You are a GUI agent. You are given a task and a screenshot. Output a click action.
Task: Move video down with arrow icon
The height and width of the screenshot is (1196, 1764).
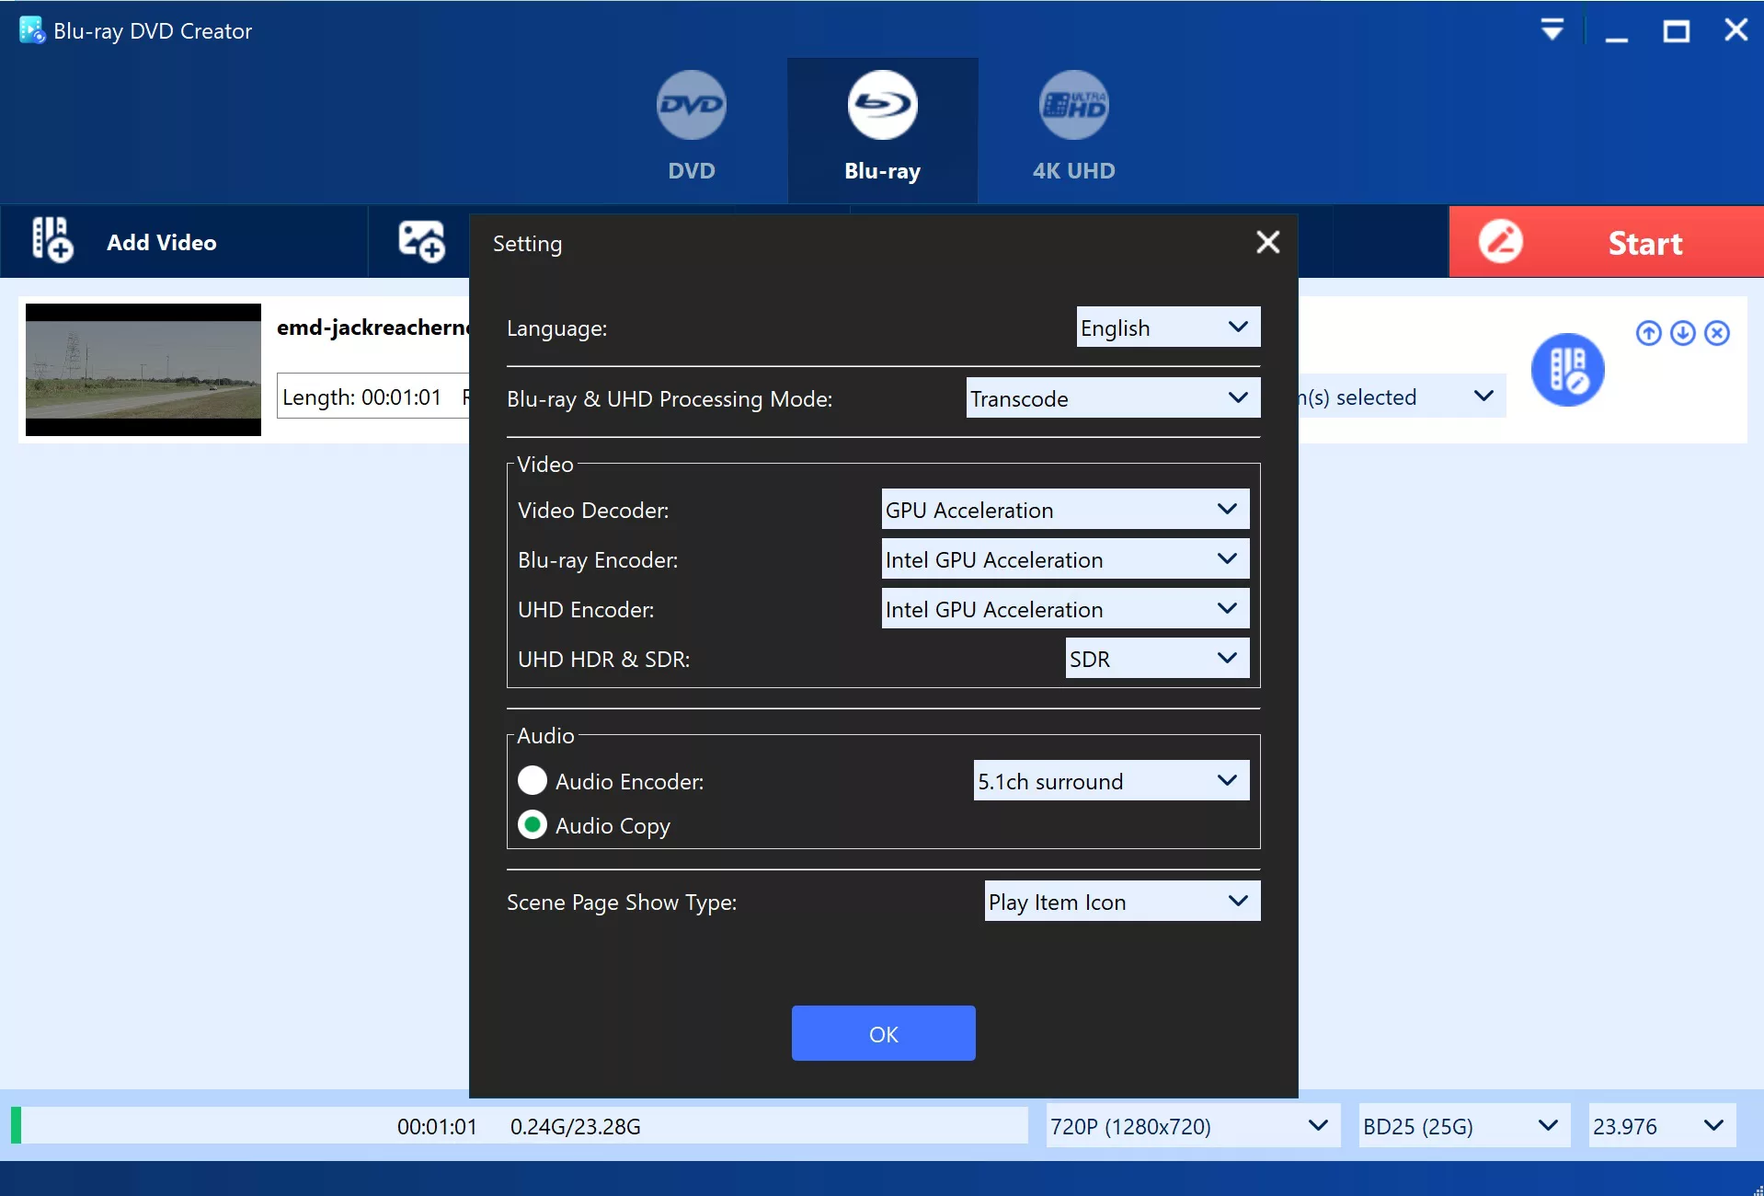(1682, 333)
